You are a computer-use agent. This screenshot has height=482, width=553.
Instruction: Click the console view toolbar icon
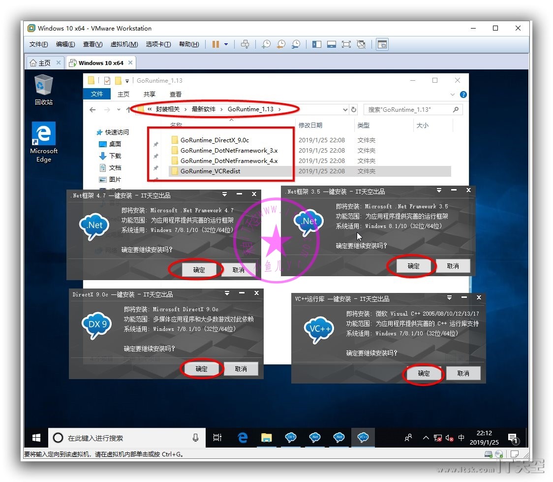pos(382,44)
